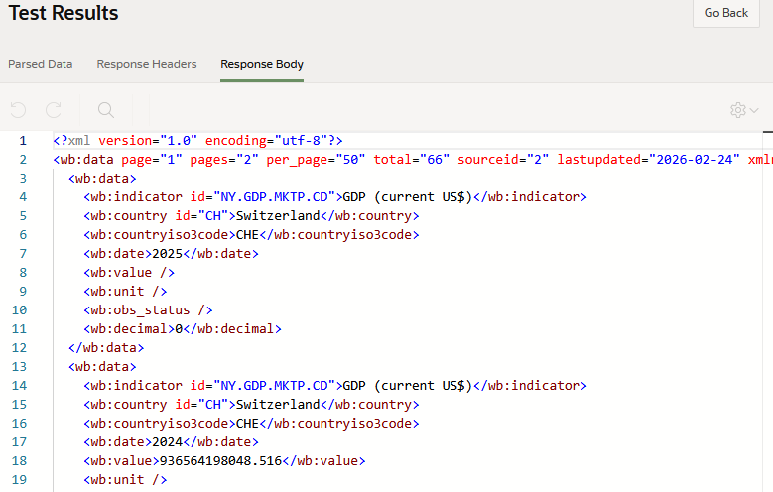Click the countryiso3code CHE on line 6

click(246, 235)
